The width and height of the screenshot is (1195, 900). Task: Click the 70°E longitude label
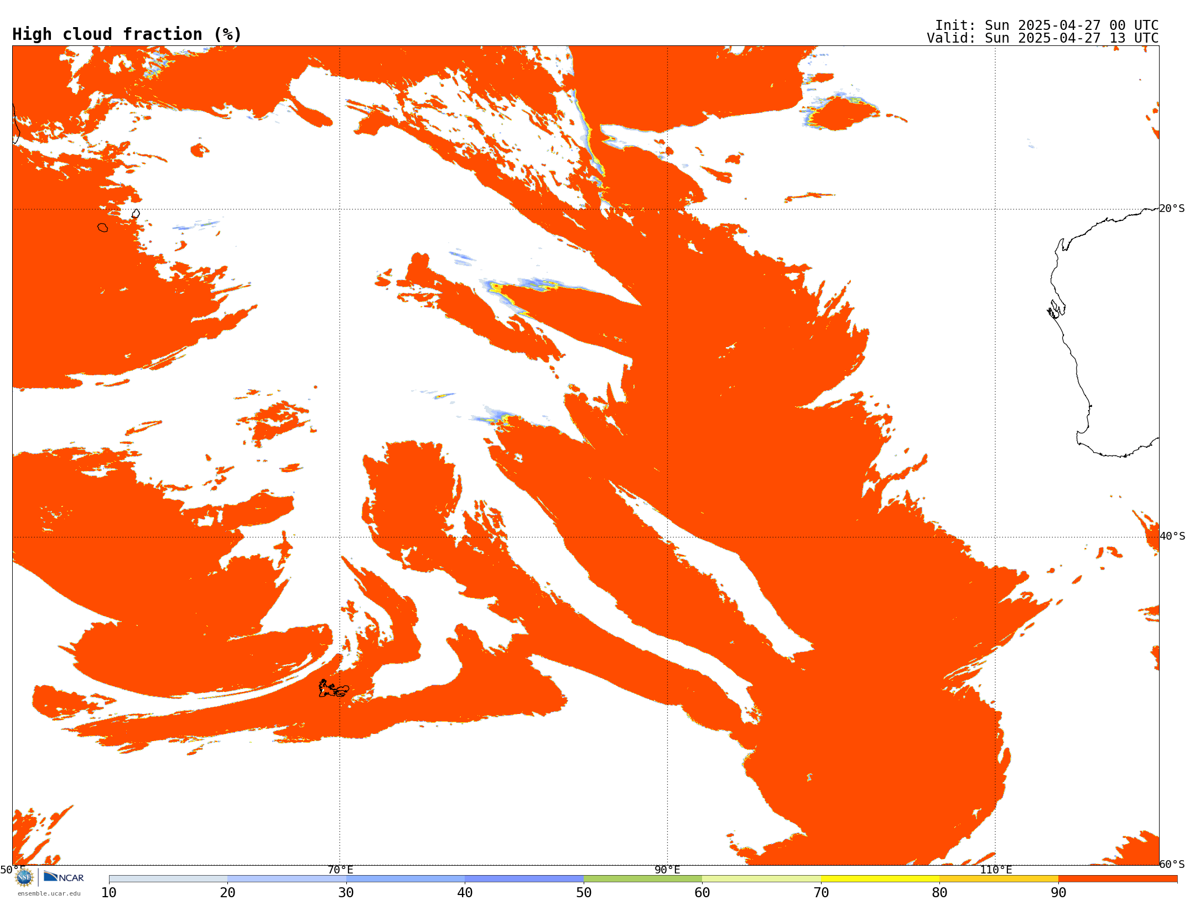click(340, 870)
